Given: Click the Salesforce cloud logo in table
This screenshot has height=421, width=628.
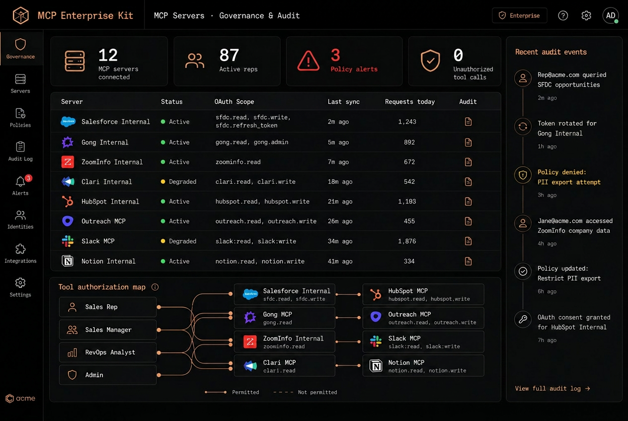Looking at the screenshot, I should pos(68,122).
